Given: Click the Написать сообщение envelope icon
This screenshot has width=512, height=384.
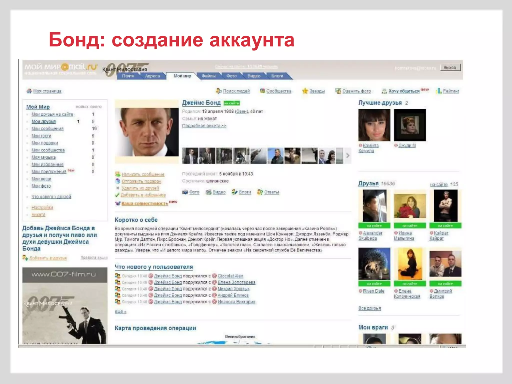Looking at the screenshot, I should pyautogui.click(x=117, y=174).
